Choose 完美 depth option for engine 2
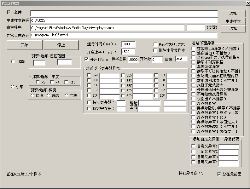The height and width of the screenshot is (189, 250). (67, 96)
